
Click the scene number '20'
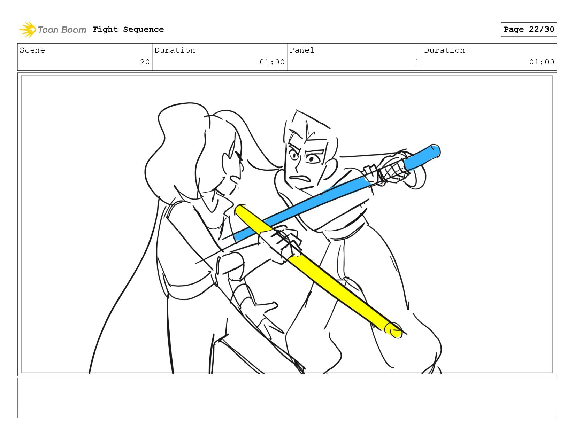145,62
